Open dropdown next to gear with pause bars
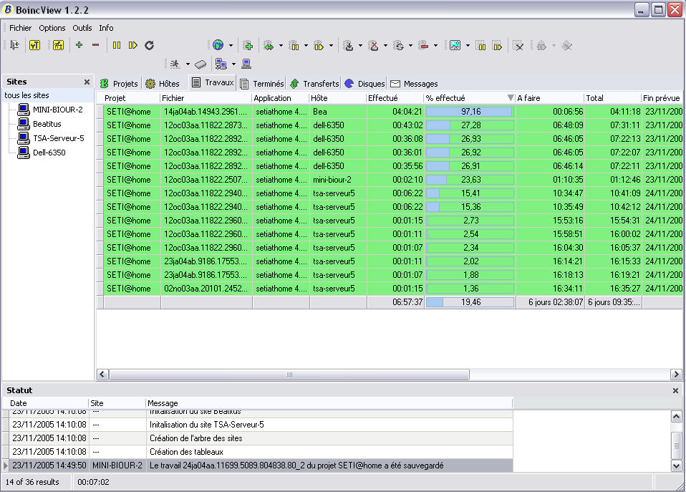 [x=306, y=46]
